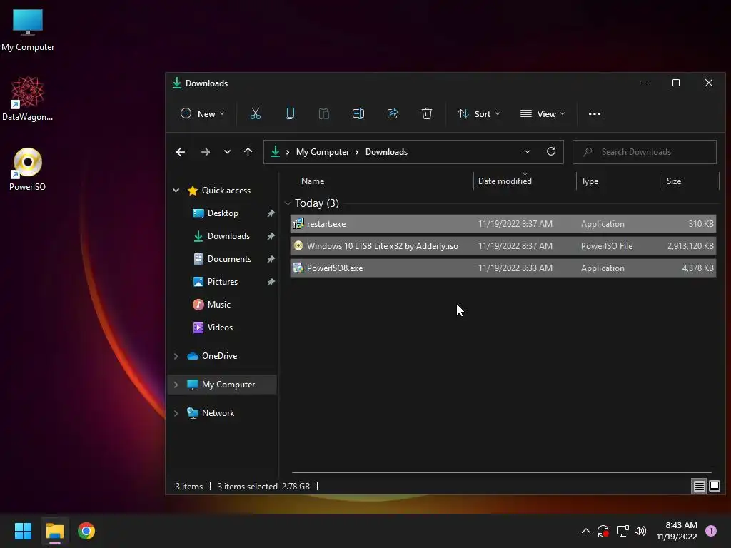
Task: Open recent locations dropdown arrow
Action: (227, 152)
